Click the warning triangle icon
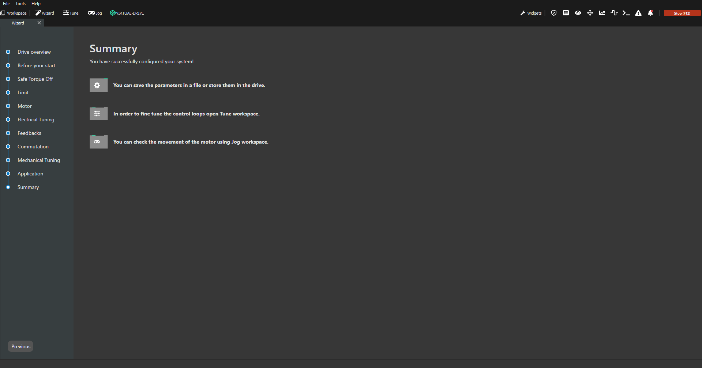This screenshot has width=702, height=368. pyautogui.click(x=638, y=13)
